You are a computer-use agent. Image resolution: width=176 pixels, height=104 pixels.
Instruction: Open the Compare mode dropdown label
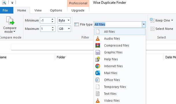pyautogui.click(x=10, y=30)
